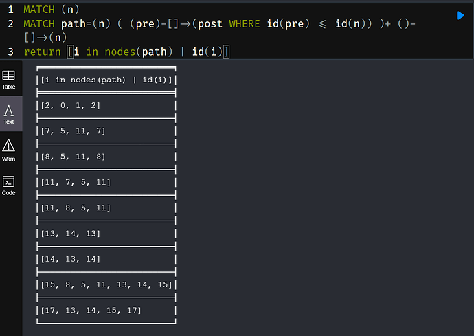
Task: Click the 'return' keyword on line 3
Action: [x=43, y=52]
